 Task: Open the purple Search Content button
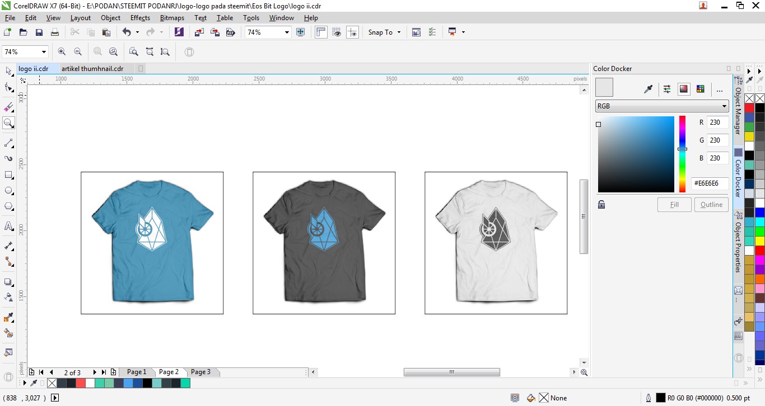pos(179,32)
